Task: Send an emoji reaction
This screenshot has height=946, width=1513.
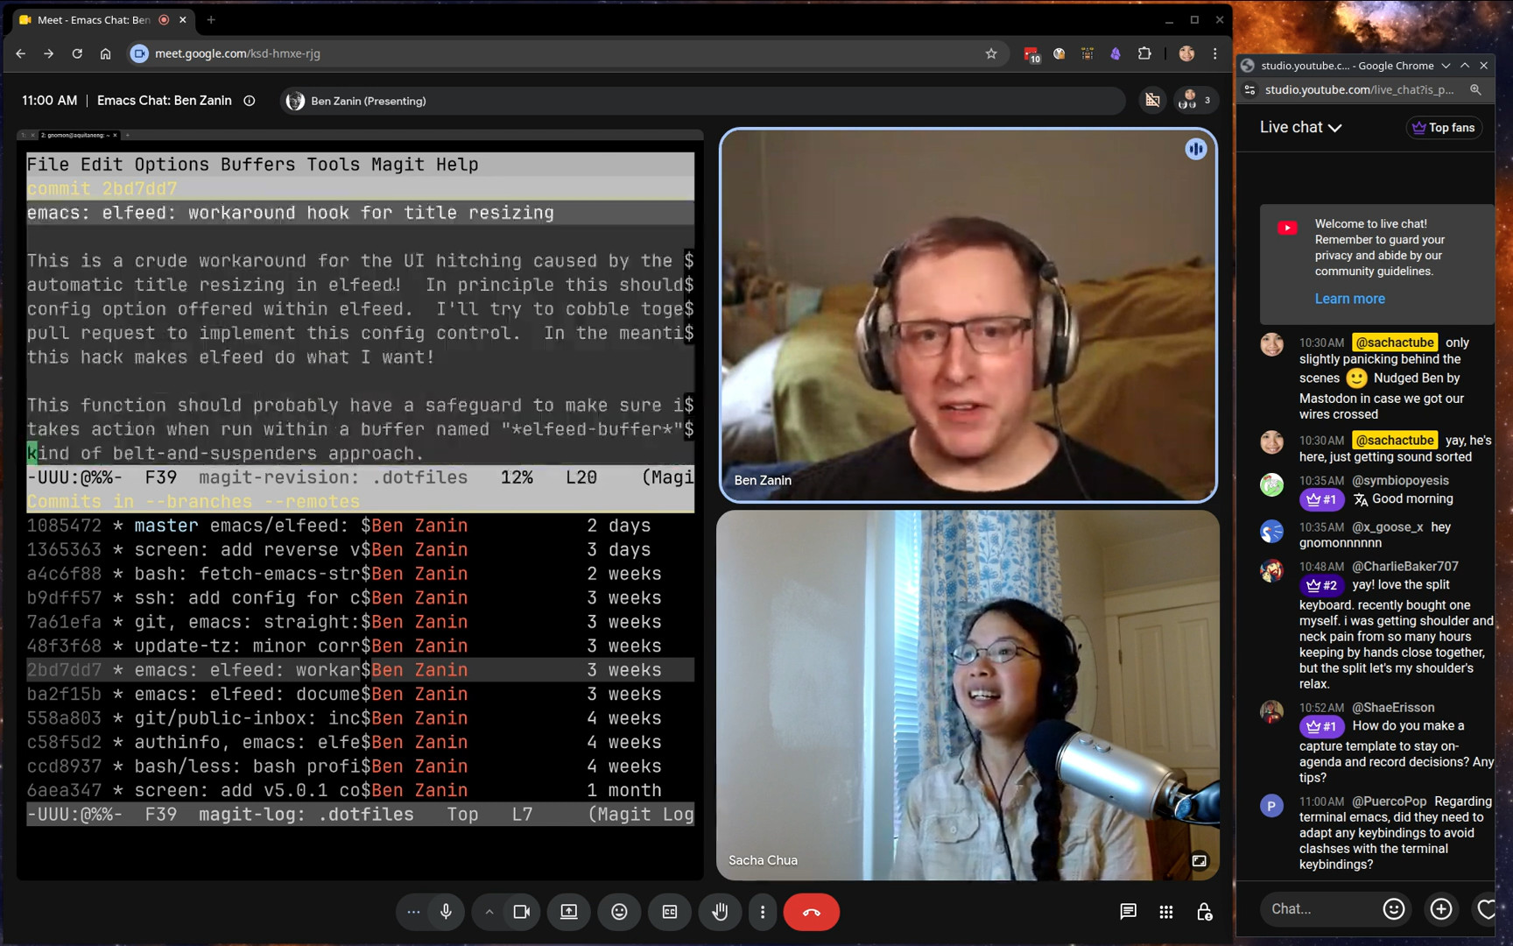Action: click(619, 912)
